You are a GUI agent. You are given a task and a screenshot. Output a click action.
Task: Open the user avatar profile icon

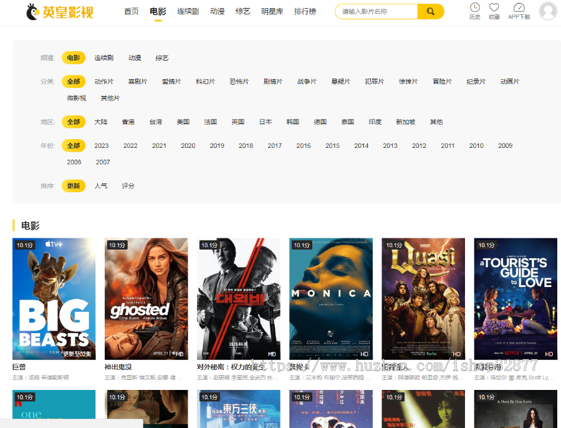tap(548, 11)
